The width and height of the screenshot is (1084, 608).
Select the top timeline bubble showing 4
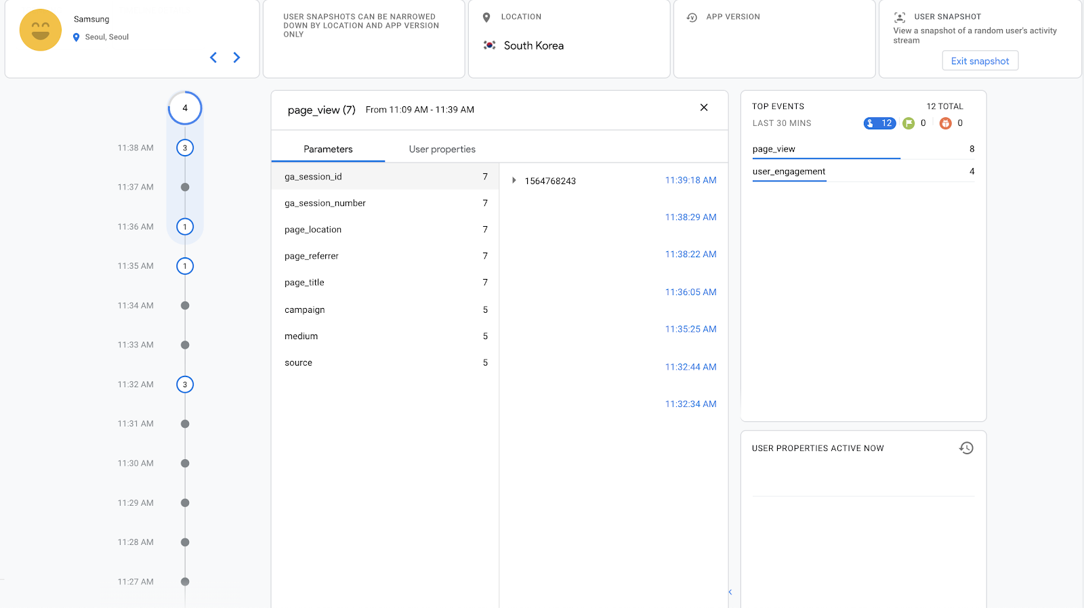pos(185,108)
